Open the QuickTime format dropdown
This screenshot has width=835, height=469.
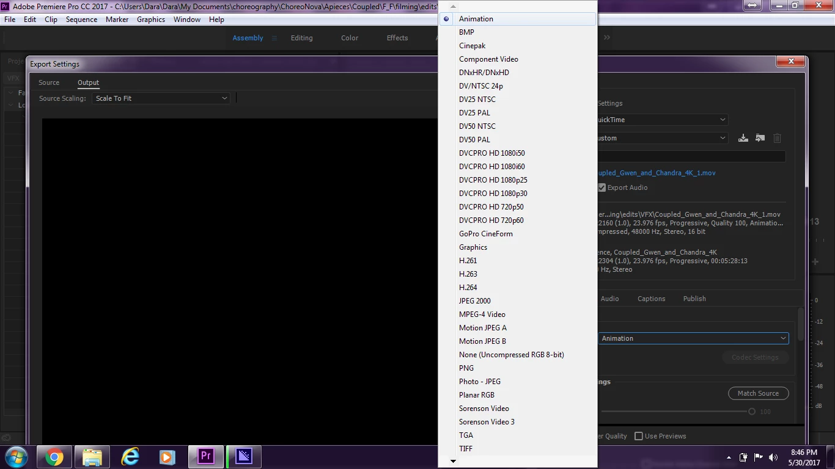click(662, 120)
